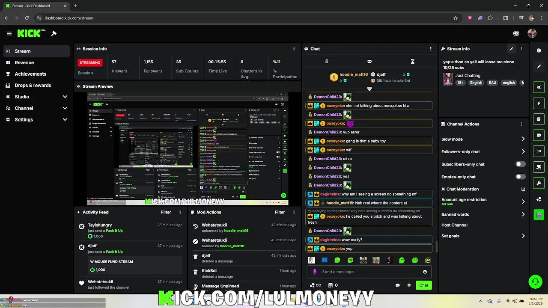
Task: Open Mod Actions Filter
Action: coord(280,212)
